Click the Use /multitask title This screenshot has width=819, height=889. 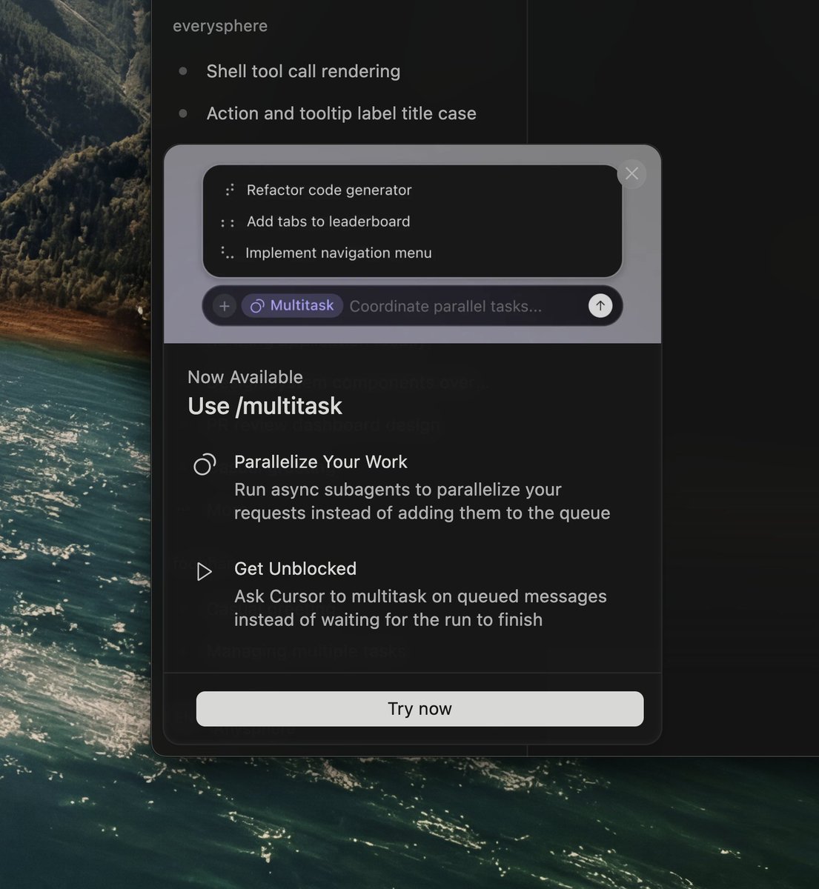click(x=265, y=406)
